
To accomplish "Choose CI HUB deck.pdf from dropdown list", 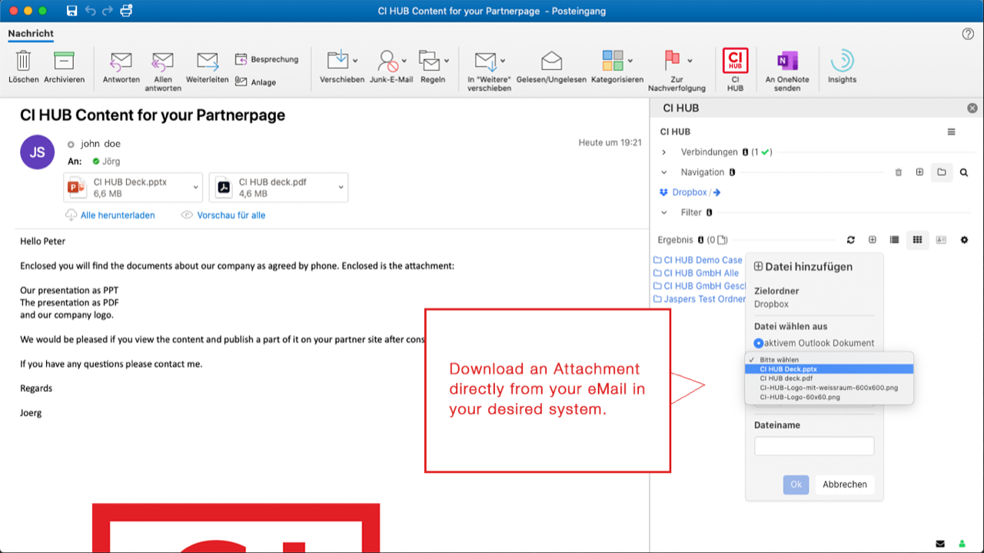I will click(786, 378).
